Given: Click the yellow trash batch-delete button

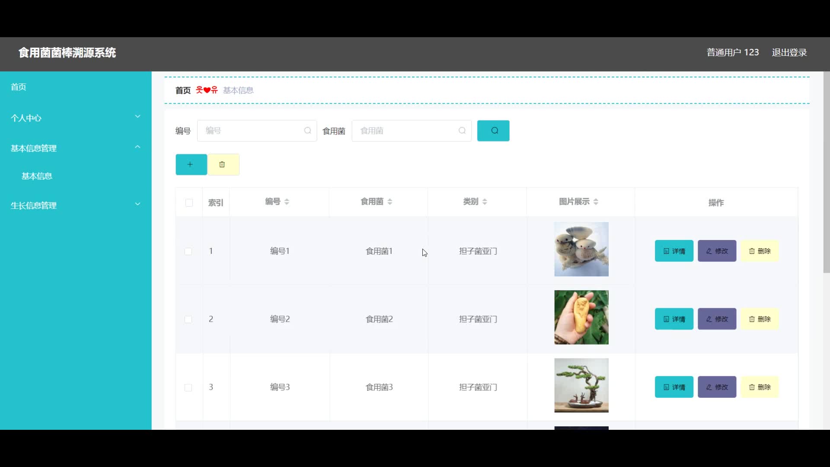Looking at the screenshot, I should [223, 164].
